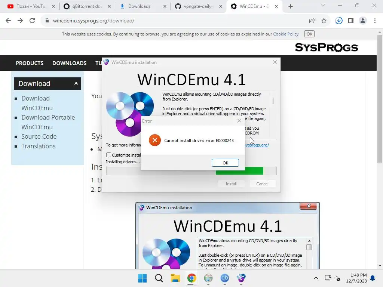
Task: Open the clock showing 1:49 PM
Action: pyautogui.click(x=356, y=278)
